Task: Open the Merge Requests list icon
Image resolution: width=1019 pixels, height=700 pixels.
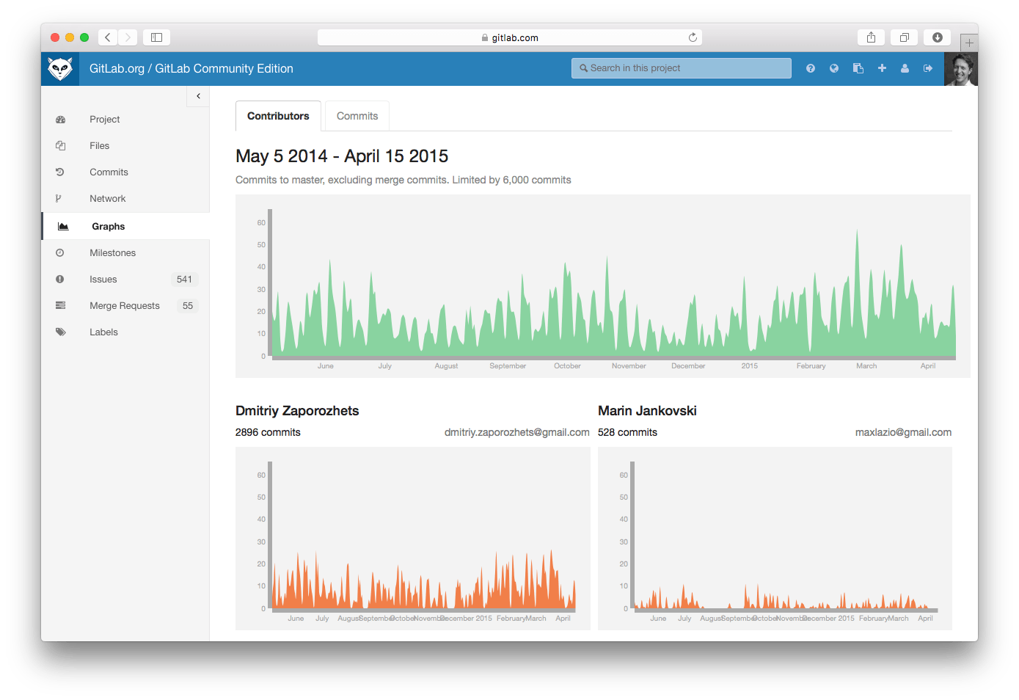Action: [x=61, y=305]
